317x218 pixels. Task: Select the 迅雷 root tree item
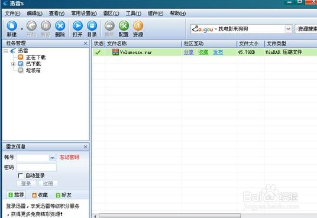point(23,51)
